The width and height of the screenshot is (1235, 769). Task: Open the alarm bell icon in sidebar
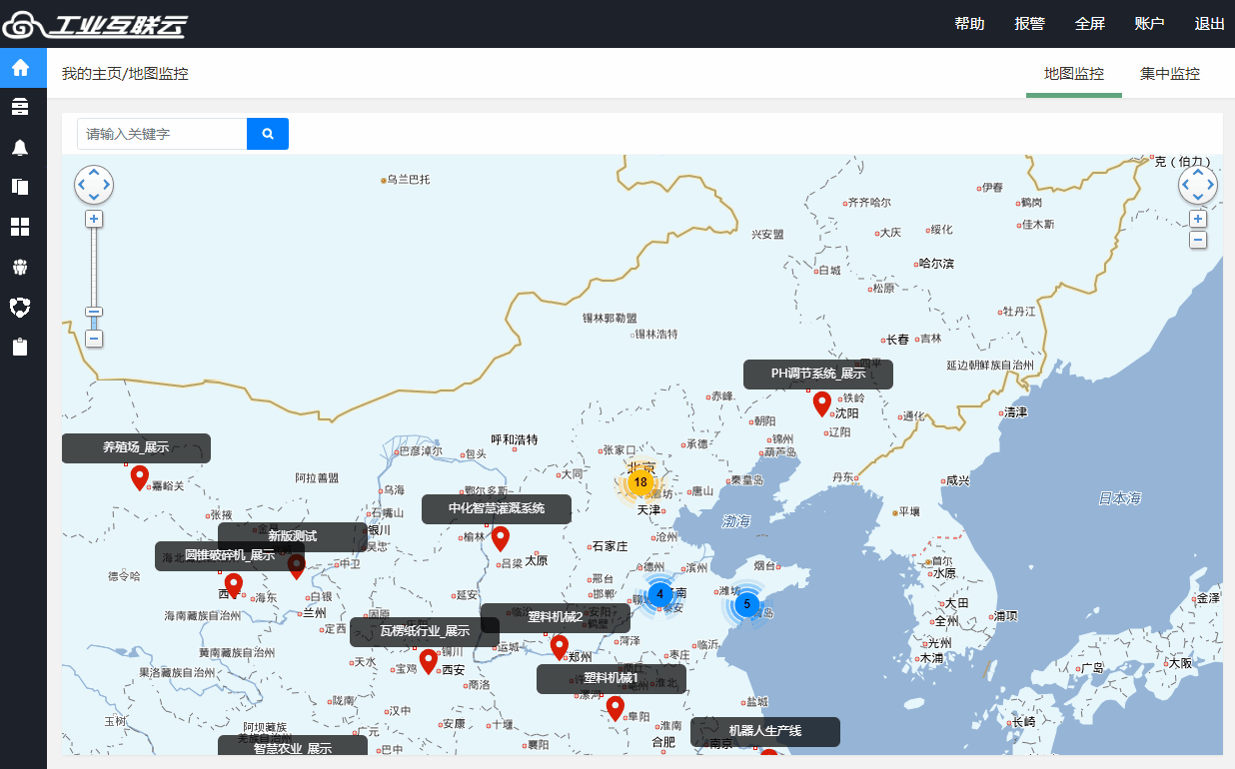point(20,148)
